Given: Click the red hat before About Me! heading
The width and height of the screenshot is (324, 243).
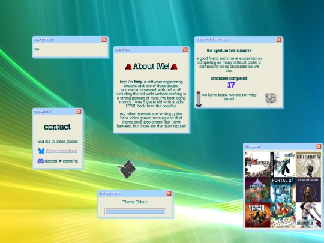Looking at the screenshot, I should [x=128, y=67].
